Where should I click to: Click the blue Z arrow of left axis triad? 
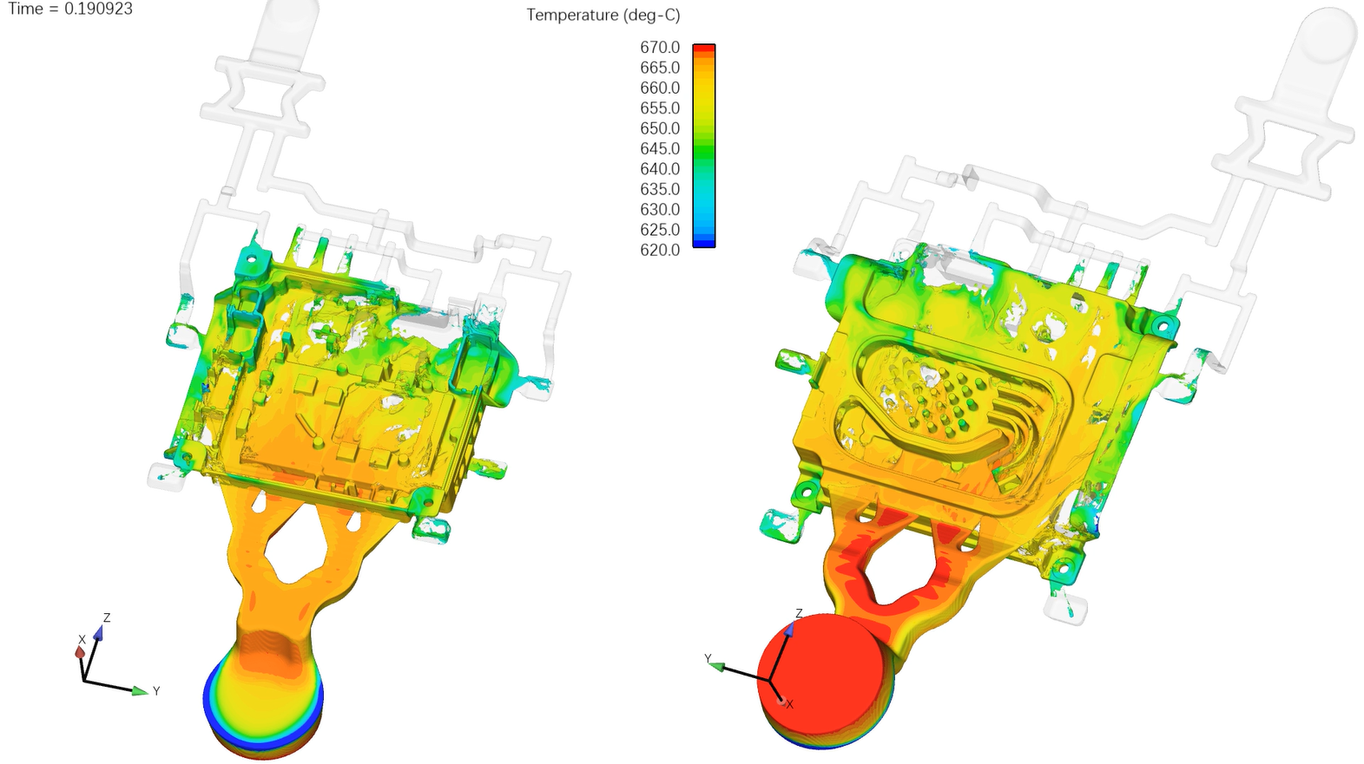click(98, 633)
